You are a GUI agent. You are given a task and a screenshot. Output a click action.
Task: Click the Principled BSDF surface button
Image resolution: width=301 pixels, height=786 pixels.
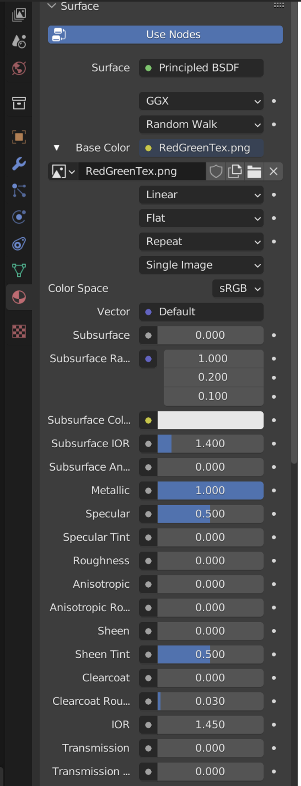tap(201, 68)
